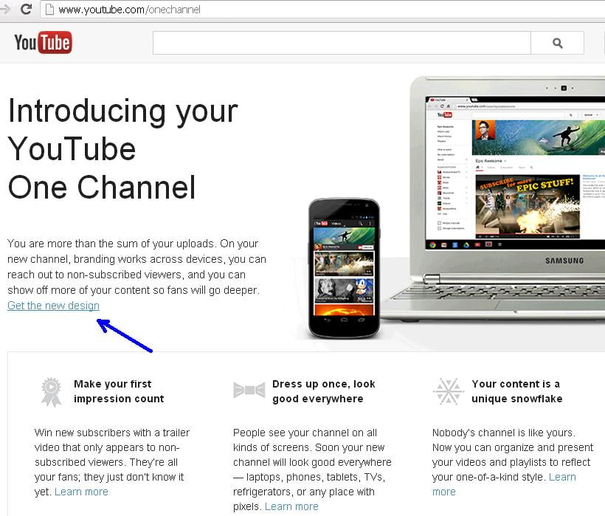The height and width of the screenshot is (516, 605).
Task: Click "Your content is a unique snowflake" heading
Action: [x=517, y=391]
